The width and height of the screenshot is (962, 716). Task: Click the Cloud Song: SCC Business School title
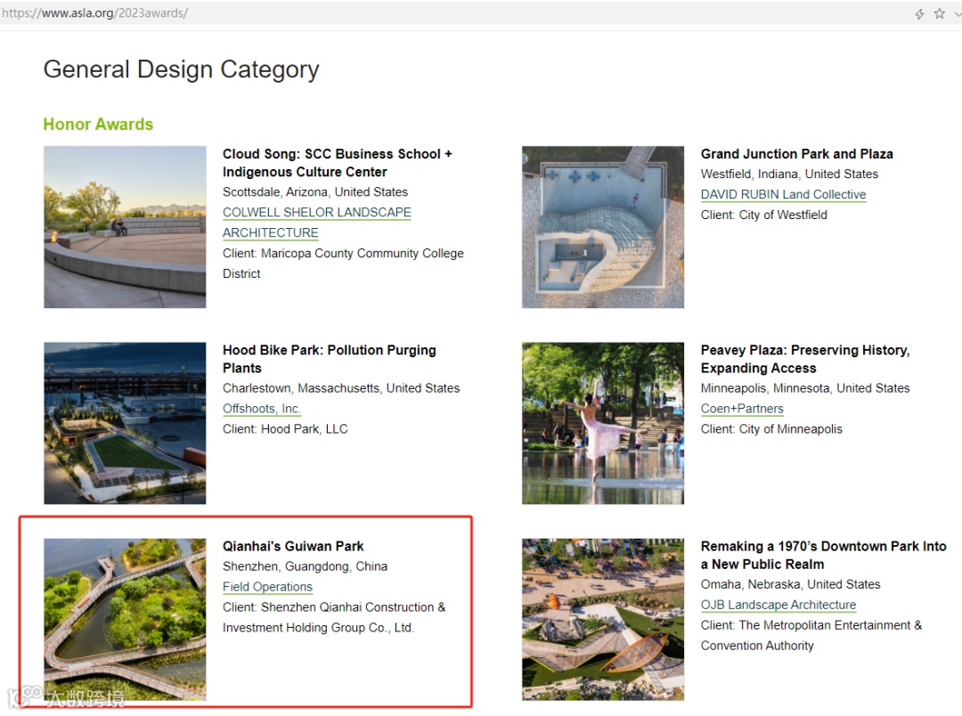(x=338, y=163)
